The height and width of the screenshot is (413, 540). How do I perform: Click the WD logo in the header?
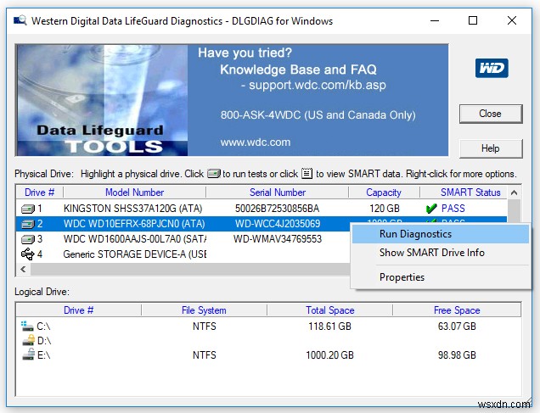click(491, 68)
